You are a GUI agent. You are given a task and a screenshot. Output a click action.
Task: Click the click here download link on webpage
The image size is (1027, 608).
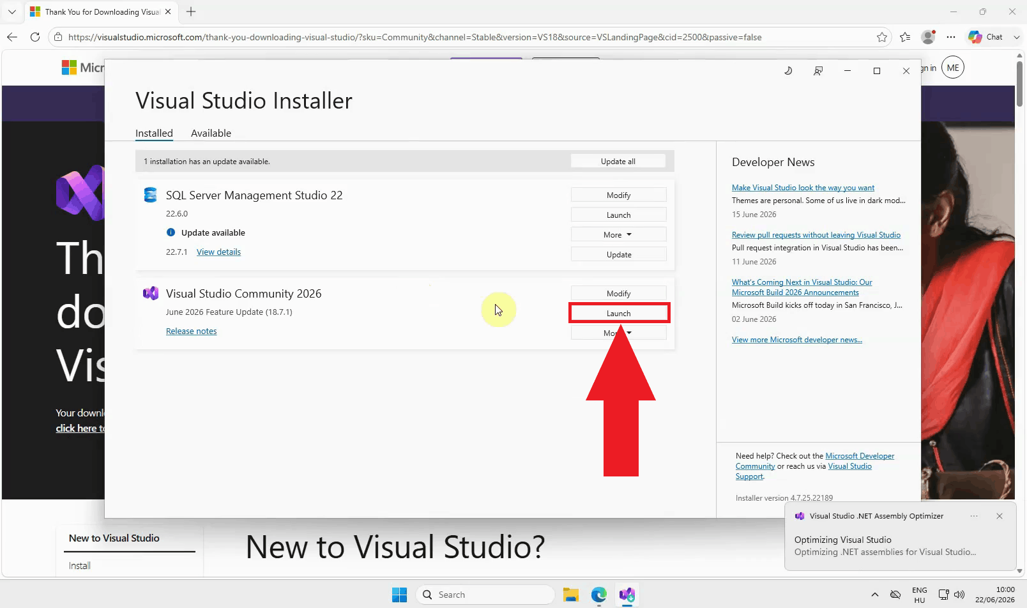[x=80, y=428]
